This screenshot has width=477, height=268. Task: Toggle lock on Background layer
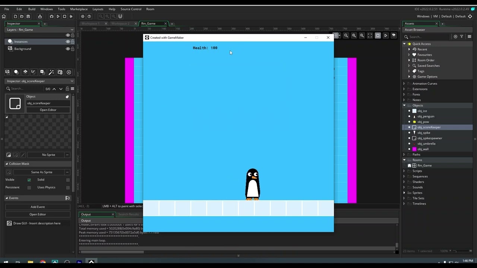[x=73, y=49]
